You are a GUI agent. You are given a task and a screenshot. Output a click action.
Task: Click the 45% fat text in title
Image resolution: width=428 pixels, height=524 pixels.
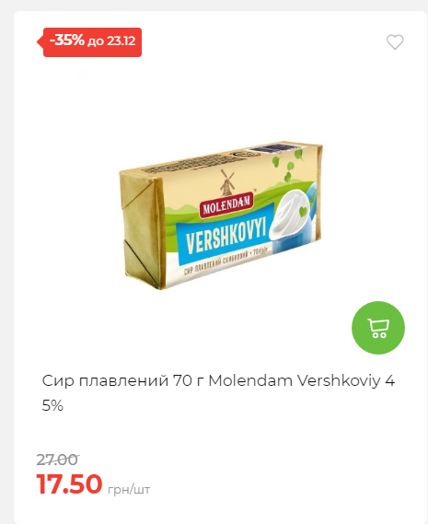point(52,406)
